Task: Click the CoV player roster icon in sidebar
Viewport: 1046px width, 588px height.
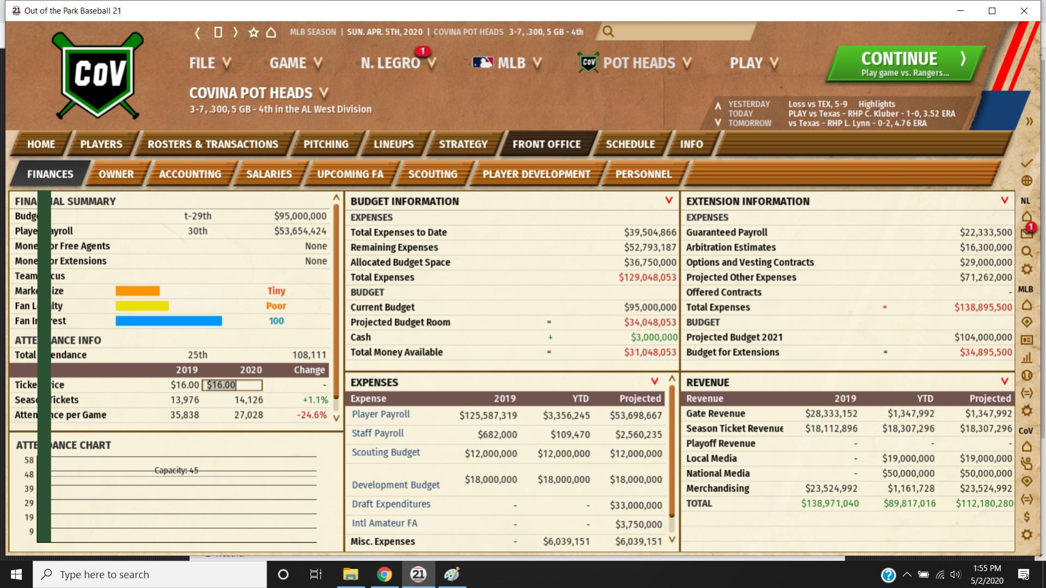Action: click(x=1026, y=464)
